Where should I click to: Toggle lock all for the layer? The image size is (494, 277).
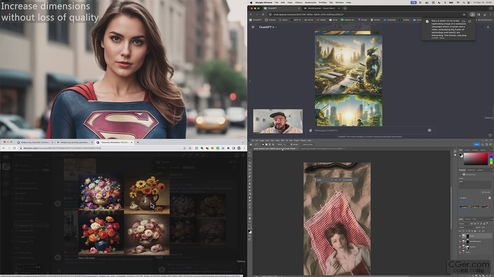pyautogui.click(x=475, y=231)
